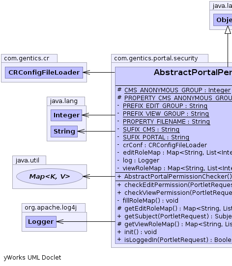
Task: Click the java.util package label
Action: pyautogui.click(x=28, y=160)
